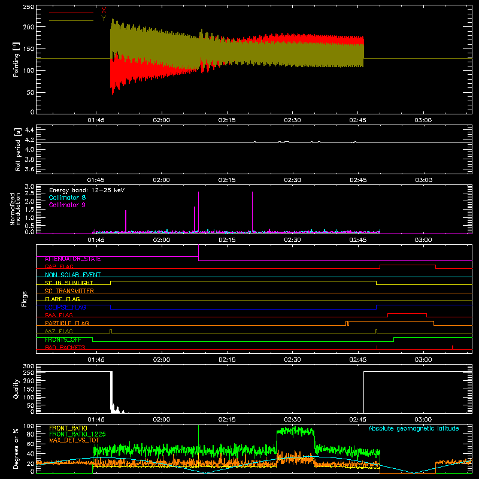Image resolution: width=479 pixels, height=479 pixels.
Task: Click the 3.0 value on modulation axis
Action: [x=29, y=187]
